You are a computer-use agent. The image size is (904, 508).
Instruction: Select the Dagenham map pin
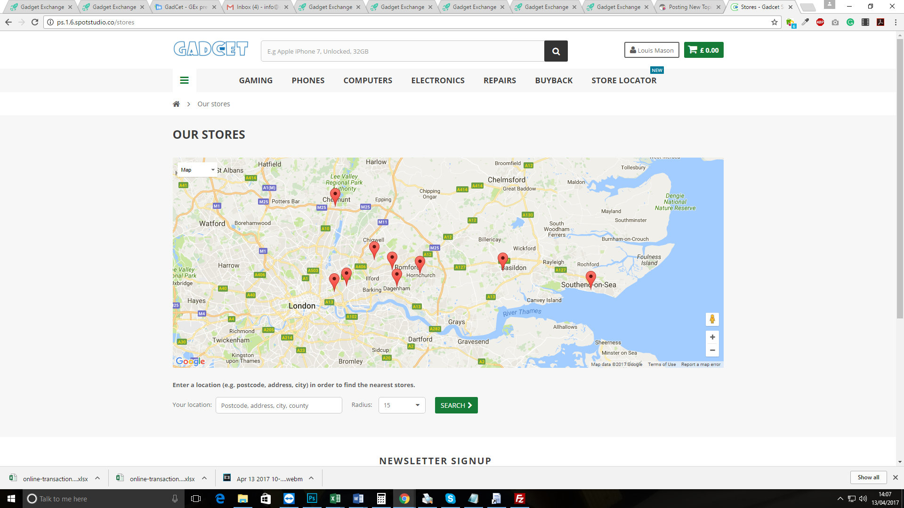(x=397, y=278)
